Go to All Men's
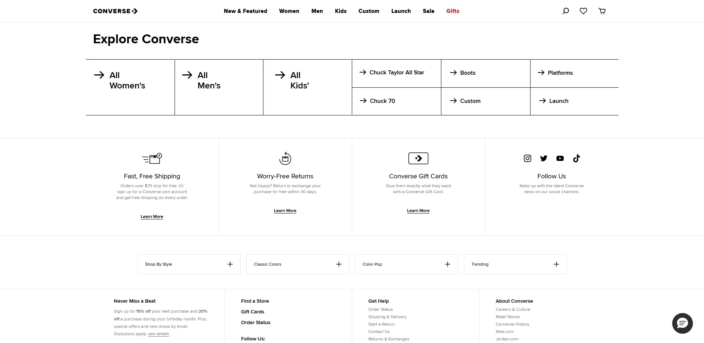This screenshot has width=704, height=343. pos(219,87)
